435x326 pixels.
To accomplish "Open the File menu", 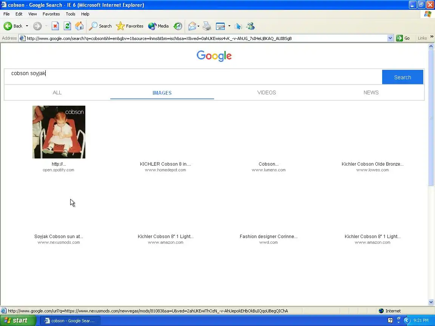I will click(x=6, y=14).
